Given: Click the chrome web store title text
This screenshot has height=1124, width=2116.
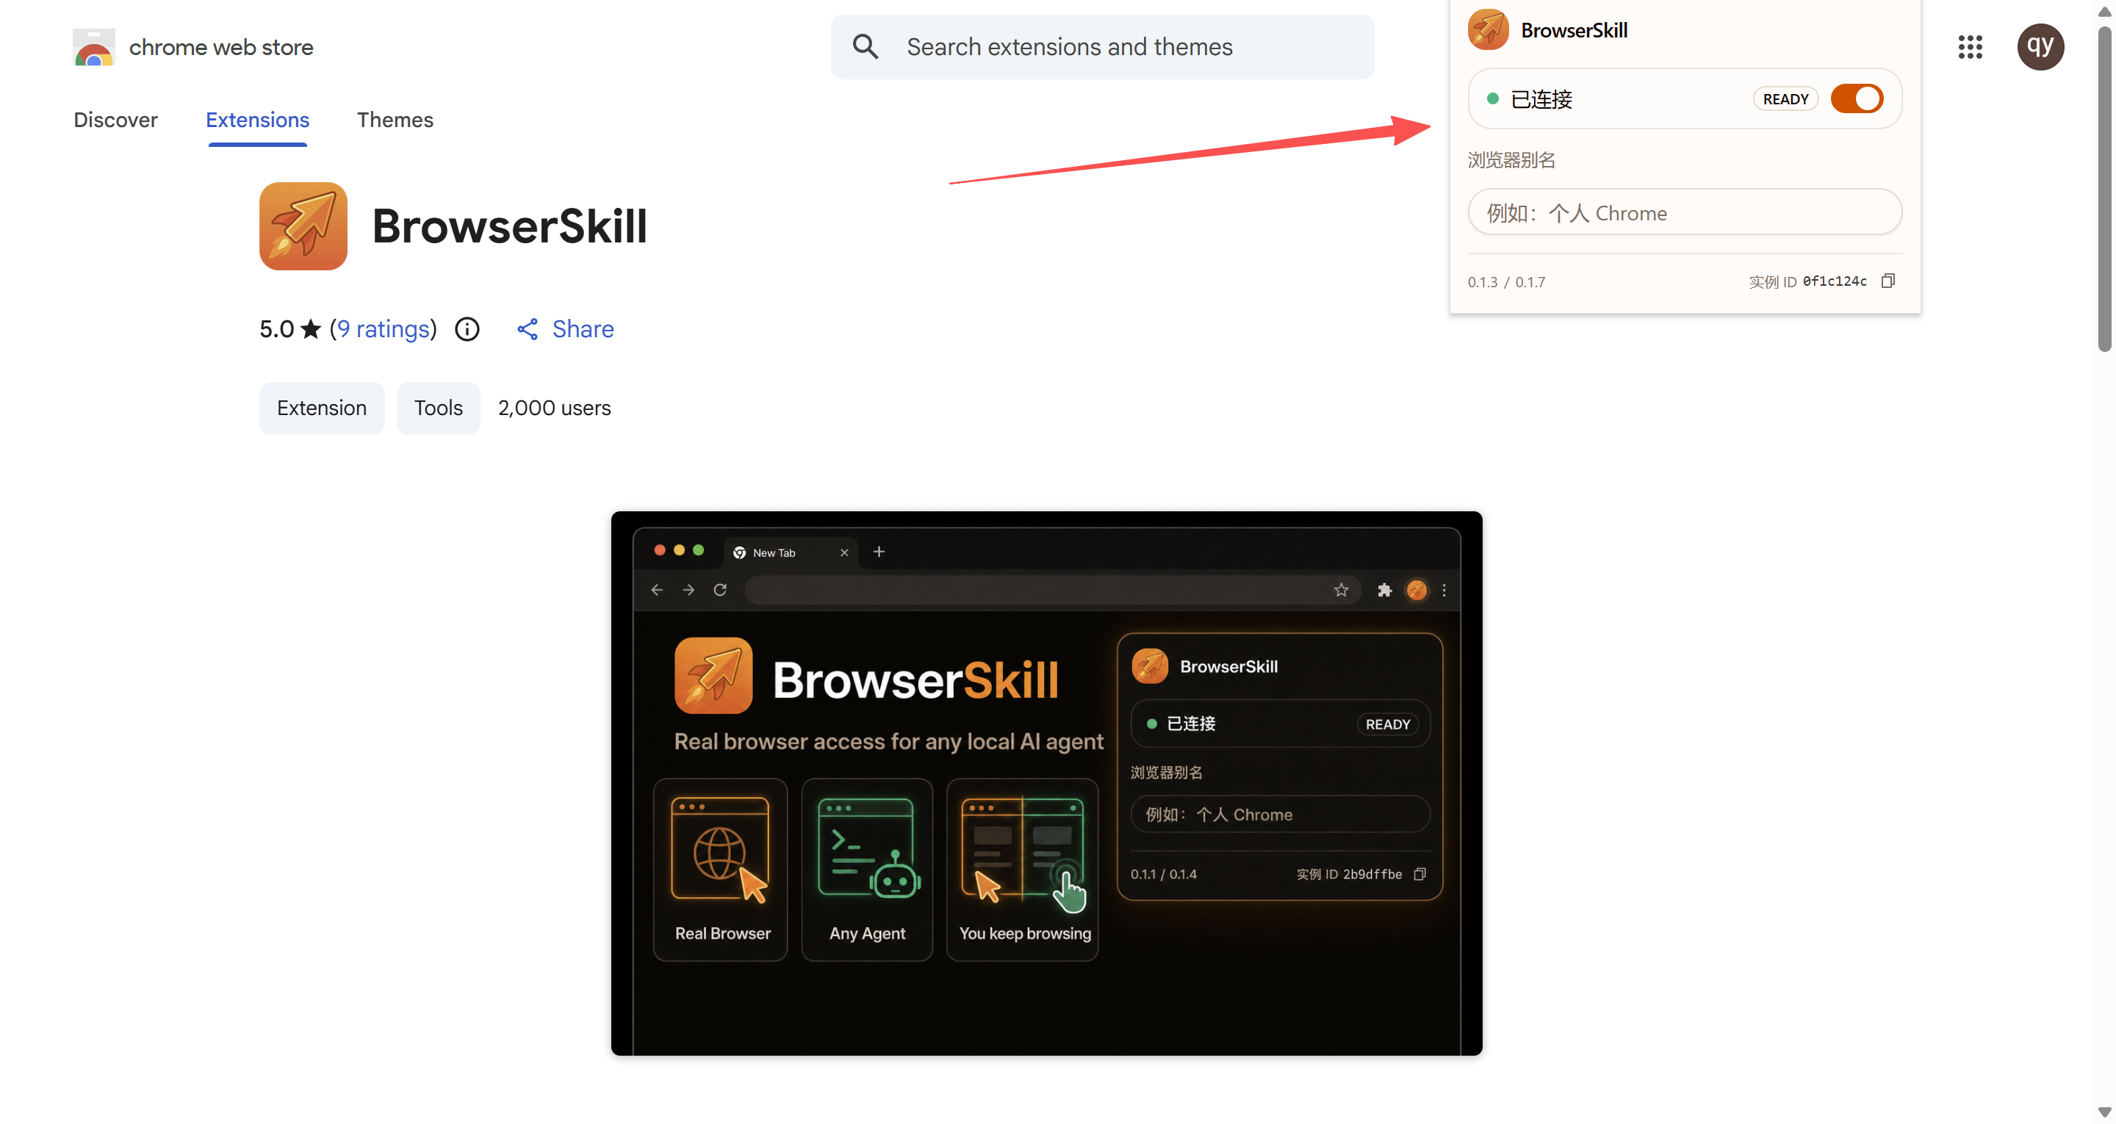Looking at the screenshot, I should point(221,48).
